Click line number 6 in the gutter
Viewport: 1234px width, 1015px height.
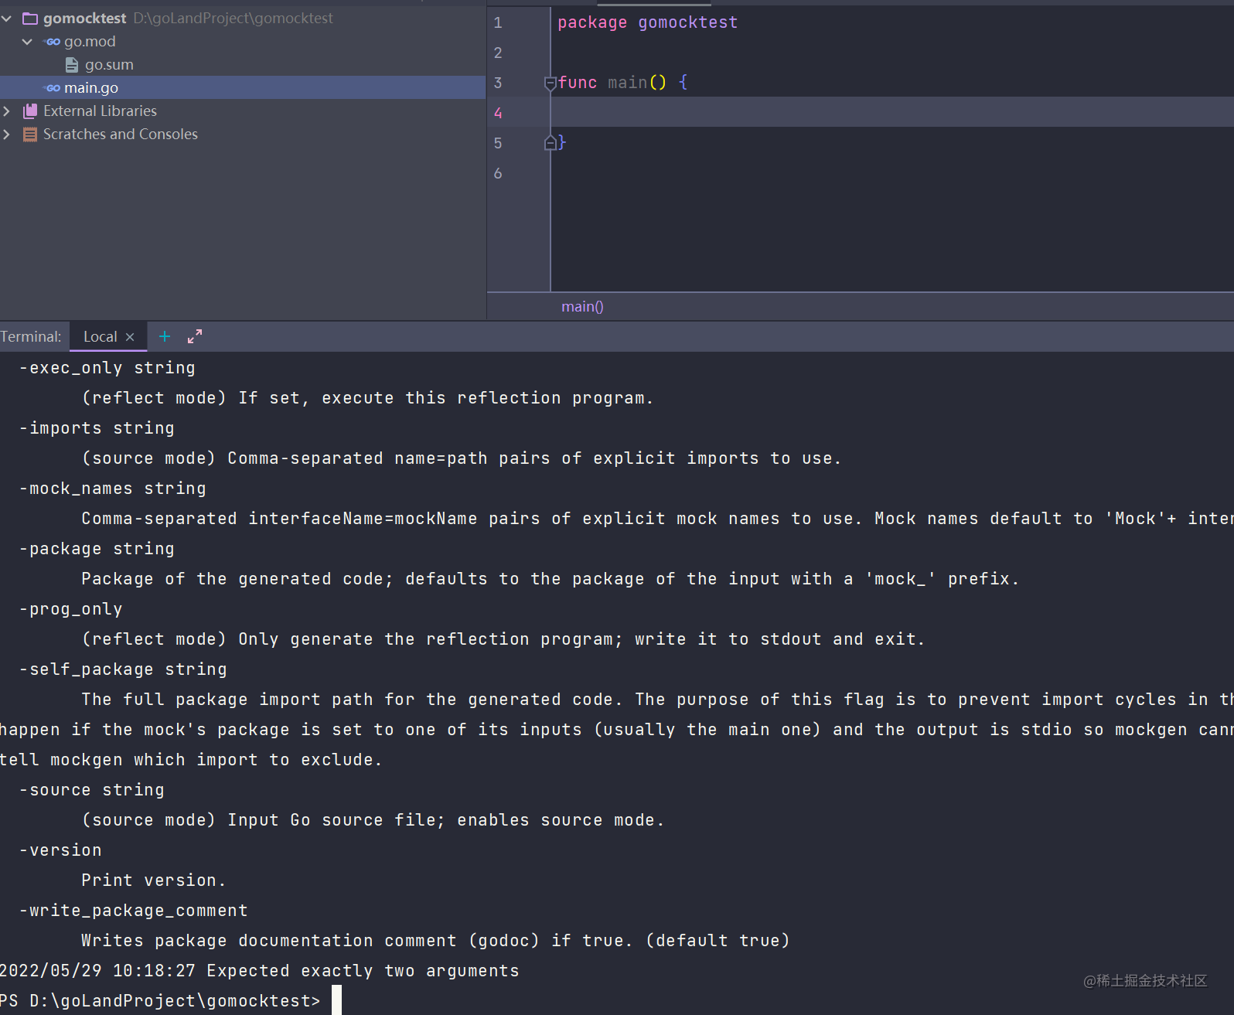click(x=498, y=174)
